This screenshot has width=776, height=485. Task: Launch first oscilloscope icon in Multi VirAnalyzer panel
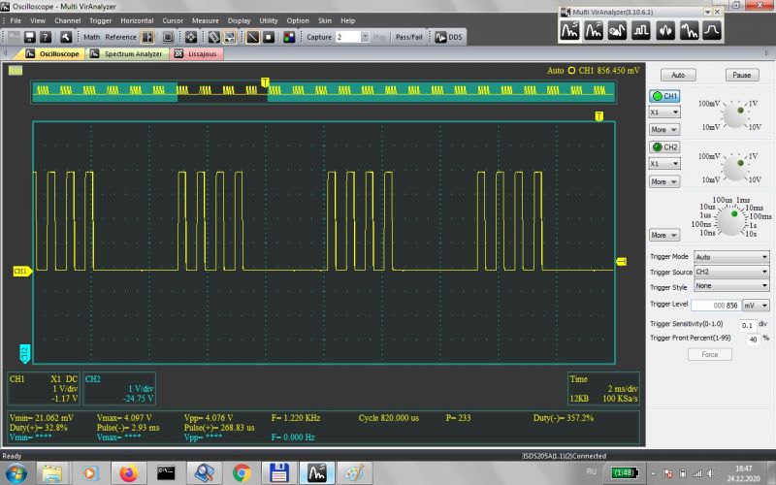(570, 31)
